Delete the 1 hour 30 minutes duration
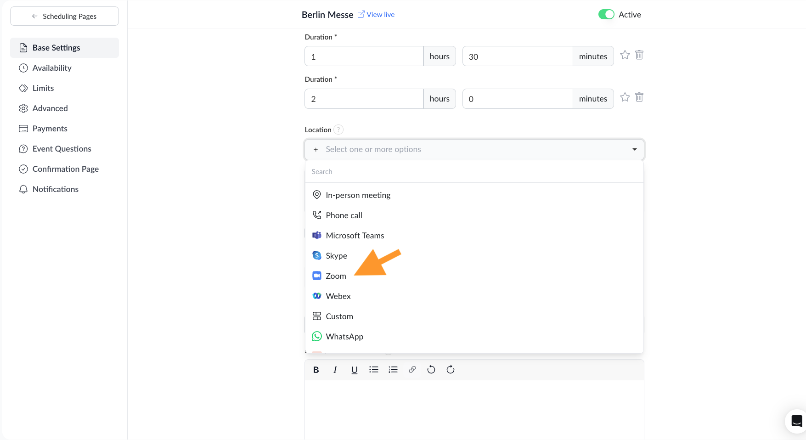 click(639, 55)
